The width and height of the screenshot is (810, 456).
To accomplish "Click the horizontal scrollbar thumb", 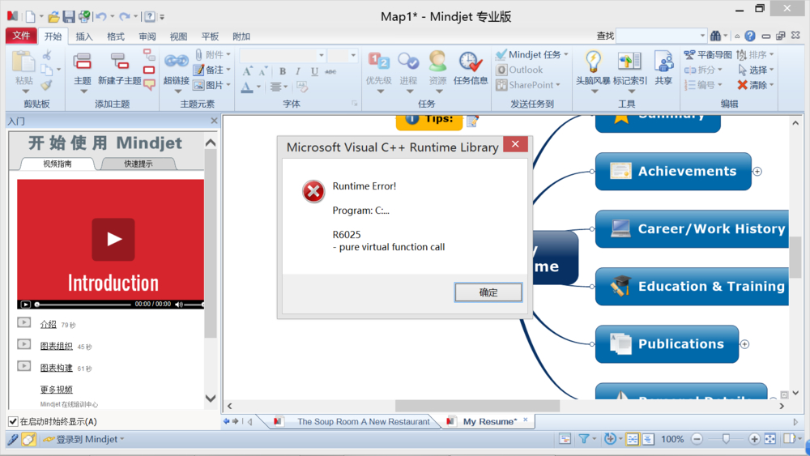I will [x=477, y=406].
